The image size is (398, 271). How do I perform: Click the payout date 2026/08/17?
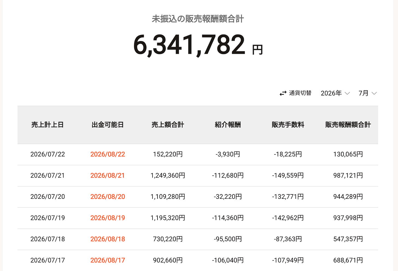click(x=108, y=260)
